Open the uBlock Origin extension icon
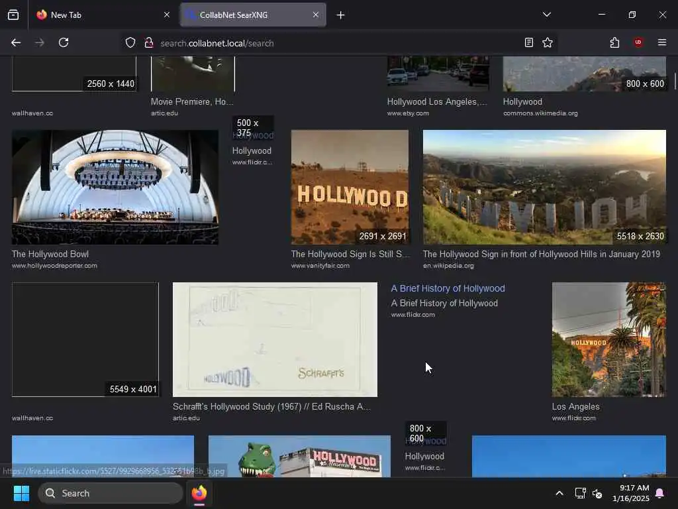Screen dimensions: 678x509 coord(638,42)
